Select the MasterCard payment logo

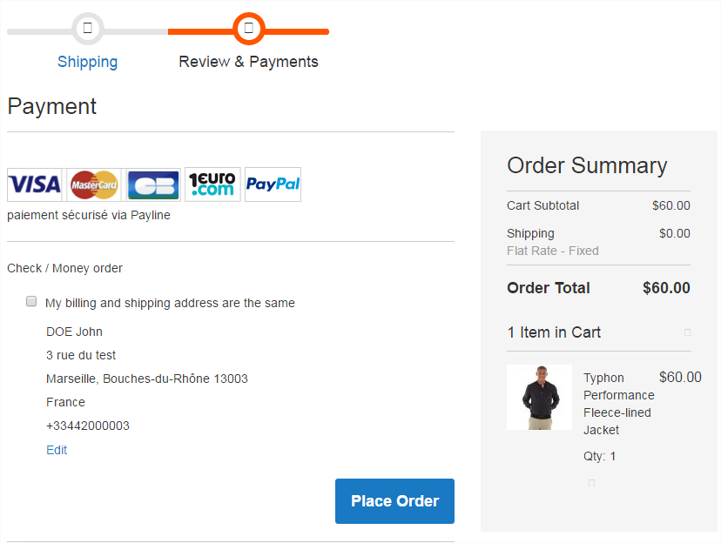[x=94, y=184]
